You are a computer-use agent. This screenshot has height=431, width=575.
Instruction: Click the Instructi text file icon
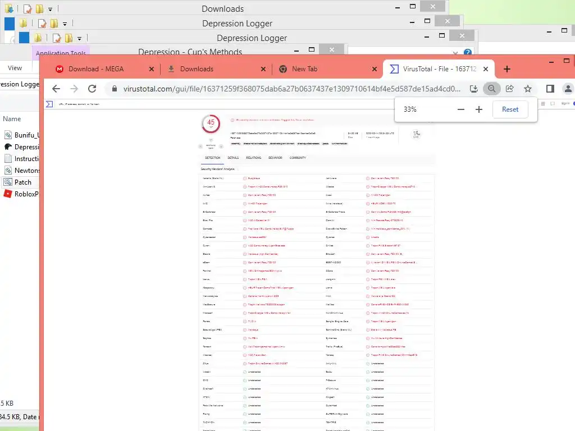coord(8,158)
